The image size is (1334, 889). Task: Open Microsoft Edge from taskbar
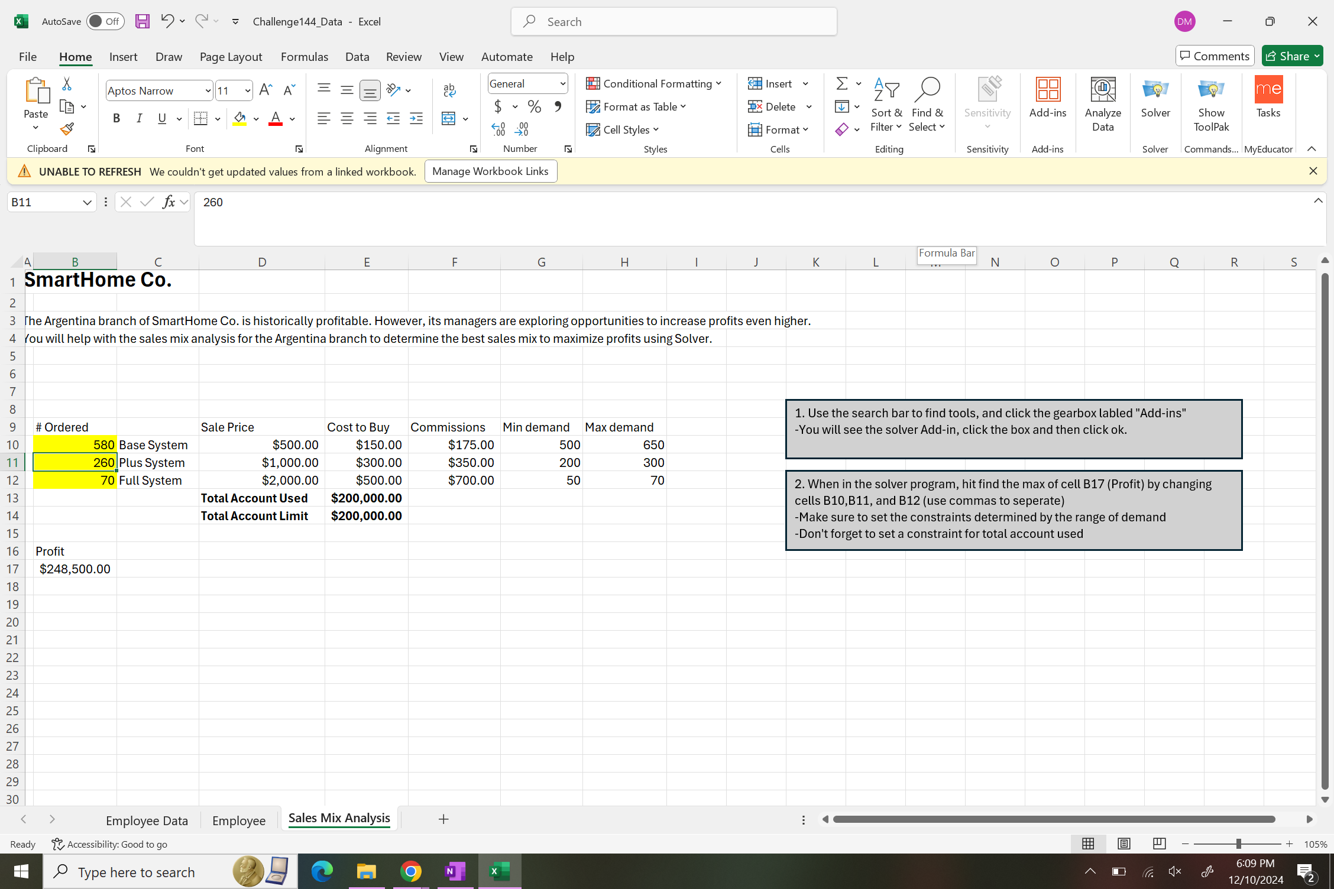tap(322, 871)
